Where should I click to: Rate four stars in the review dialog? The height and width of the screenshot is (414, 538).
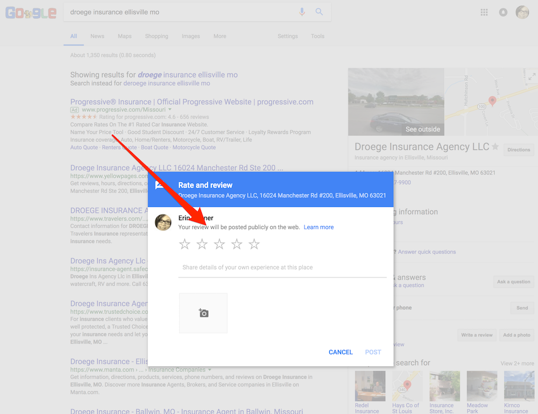pos(237,244)
